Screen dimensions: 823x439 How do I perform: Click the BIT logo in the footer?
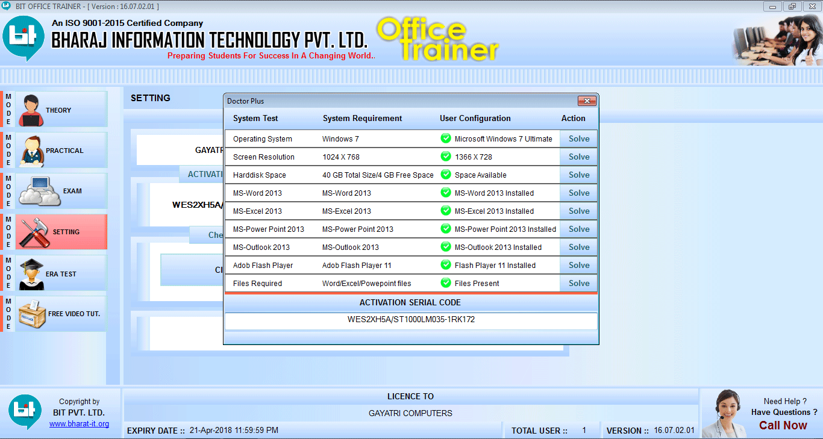tap(25, 413)
